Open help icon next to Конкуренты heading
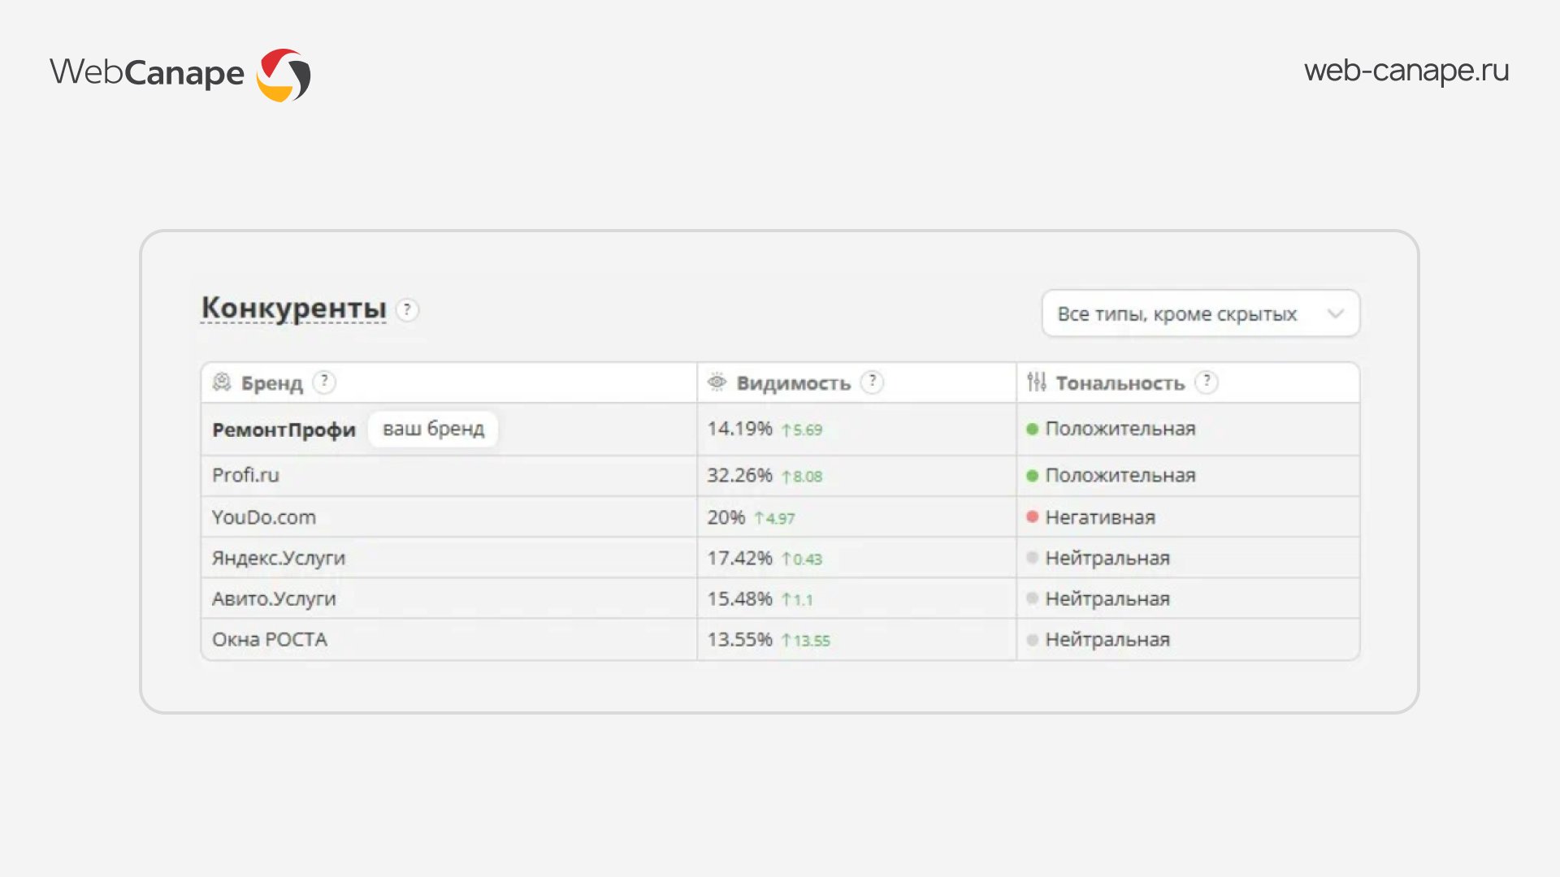This screenshot has height=877, width=1560. [407, 309]
